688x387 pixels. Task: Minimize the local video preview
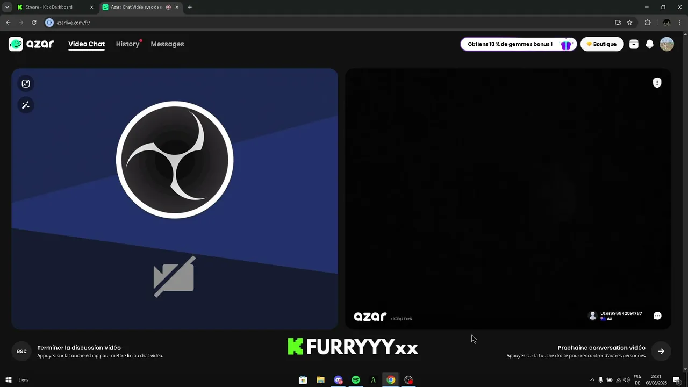pos(26,83)
